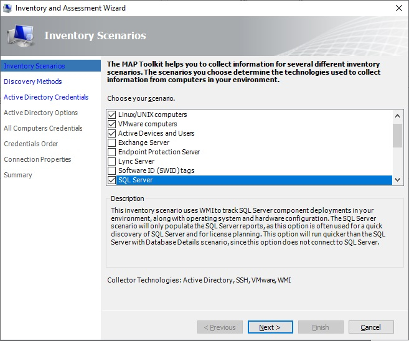Uncheck the Linux/UNIX computers checkbox

pyautogui.click(x=111, y=114)
